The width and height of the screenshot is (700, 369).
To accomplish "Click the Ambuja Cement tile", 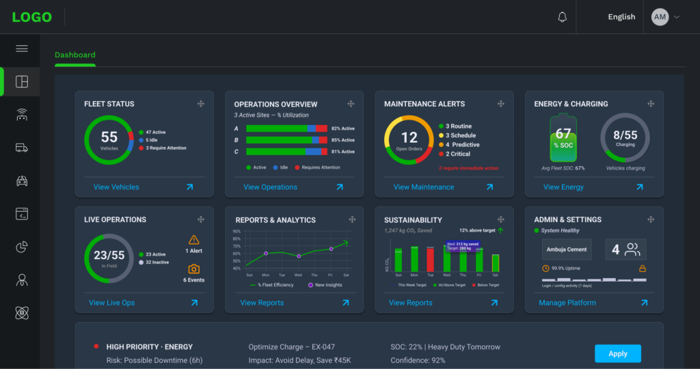I will tap(567, 249).
